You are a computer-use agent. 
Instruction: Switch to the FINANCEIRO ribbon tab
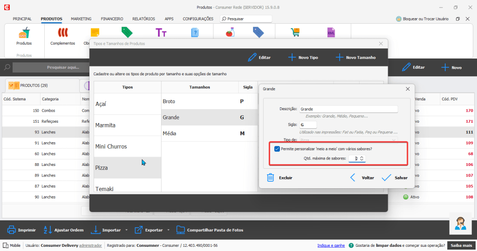click(x=112, y=19)
